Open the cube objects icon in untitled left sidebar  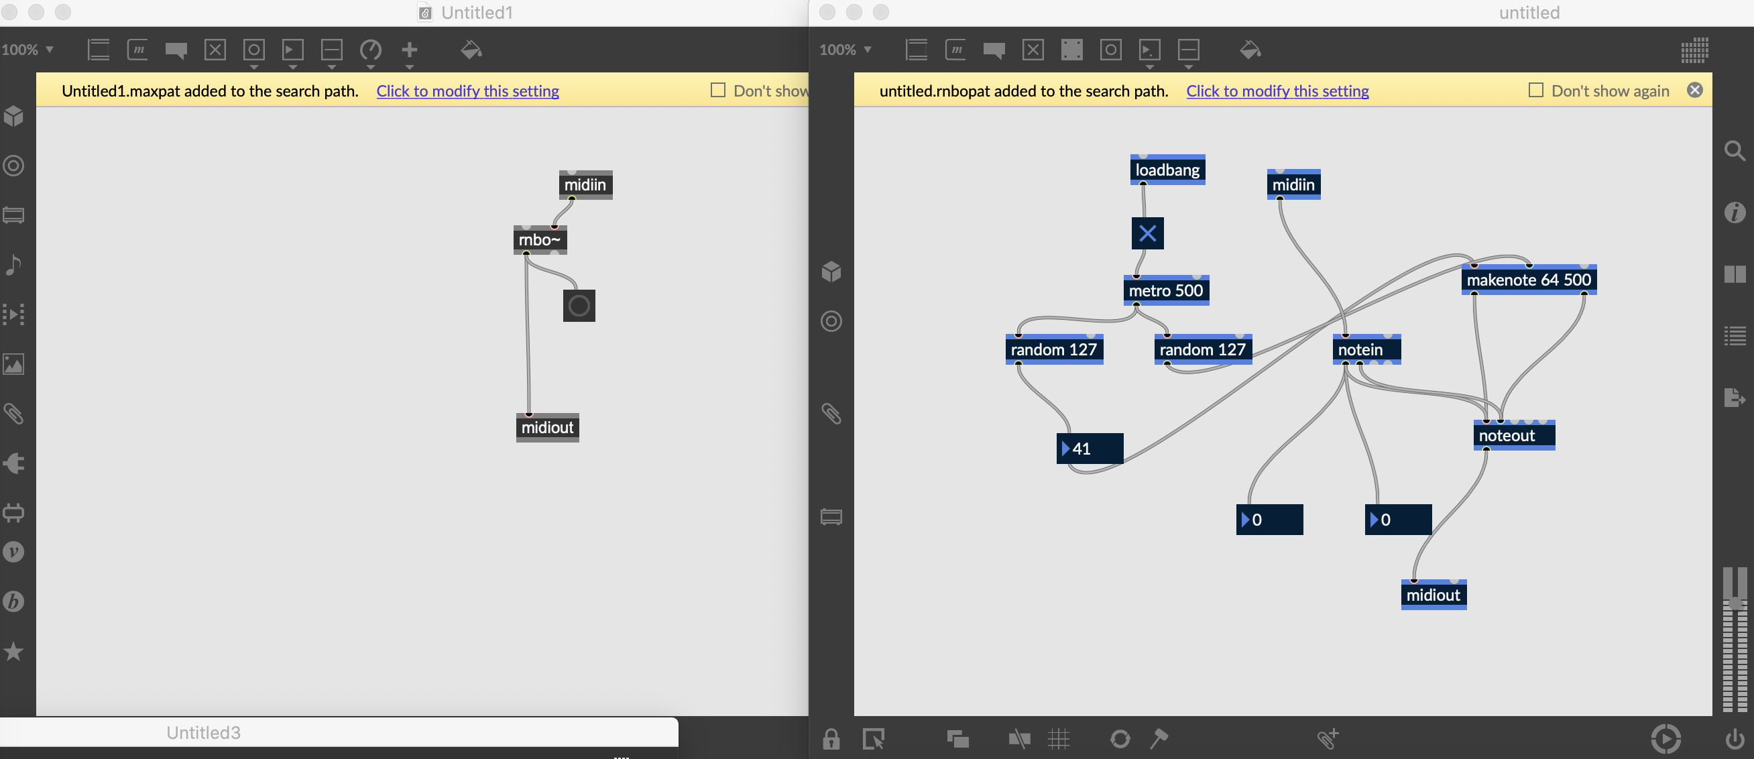[831, 272]
